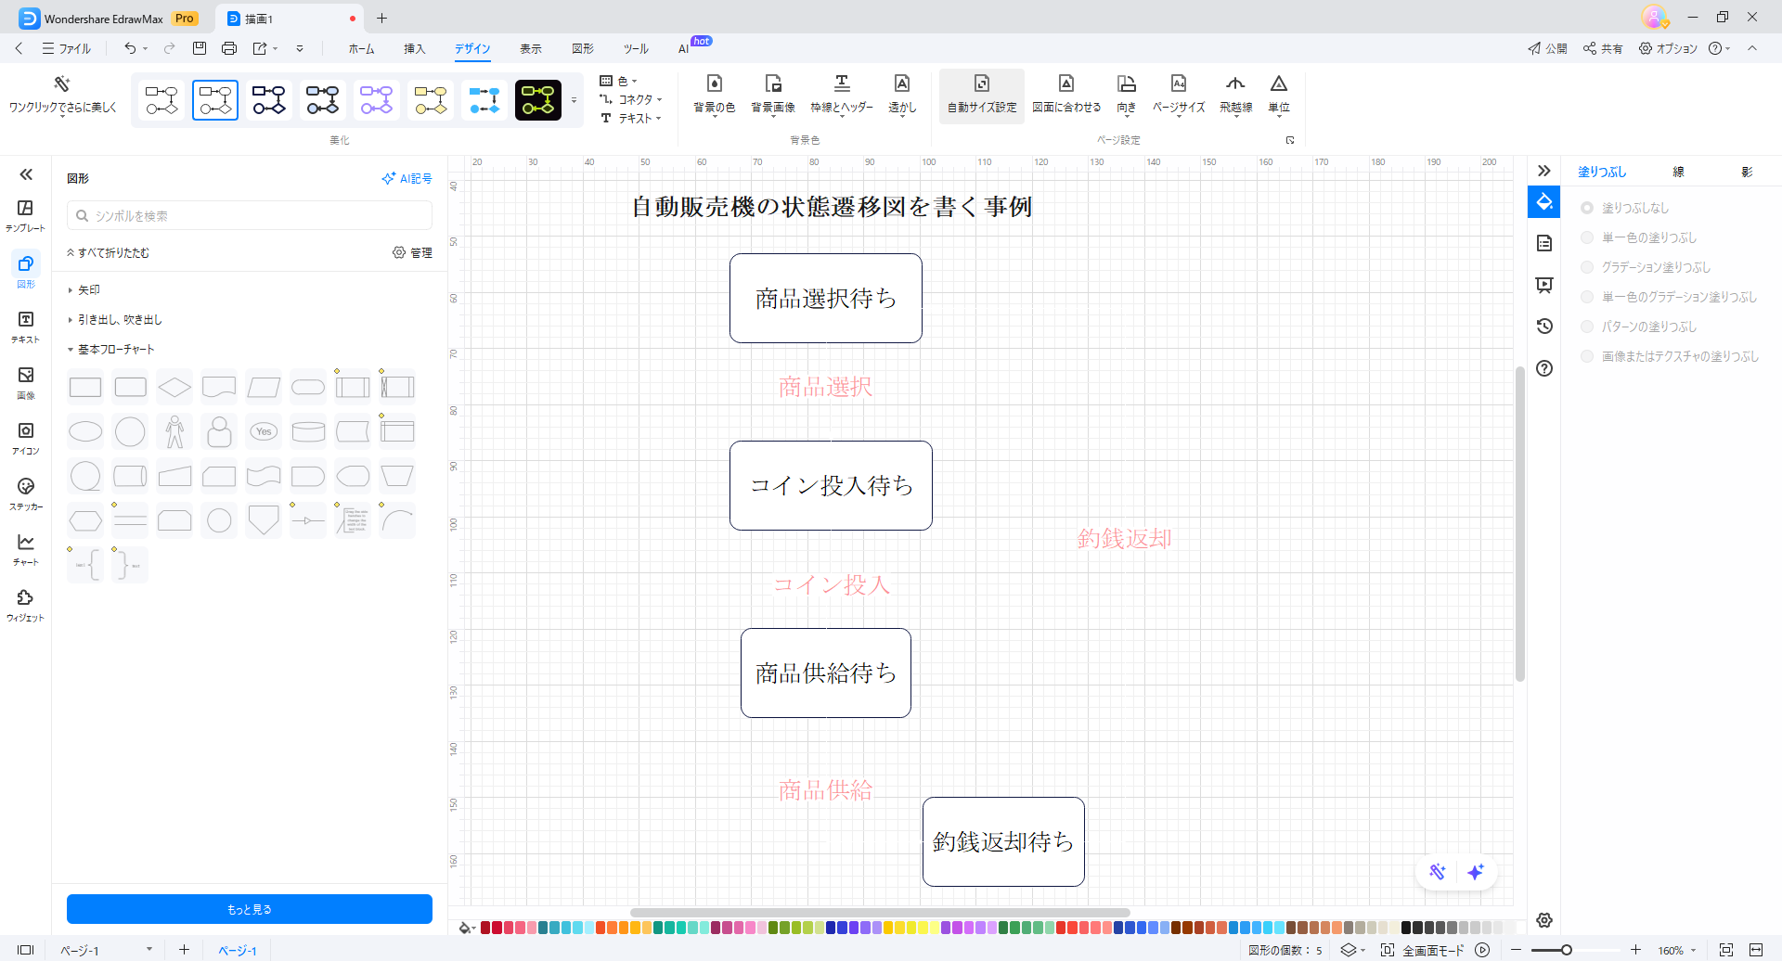The image size is (1782, 961).
Task: Open Templates (テンプレート) sidebar panel
Action: (x=26, y=215)
